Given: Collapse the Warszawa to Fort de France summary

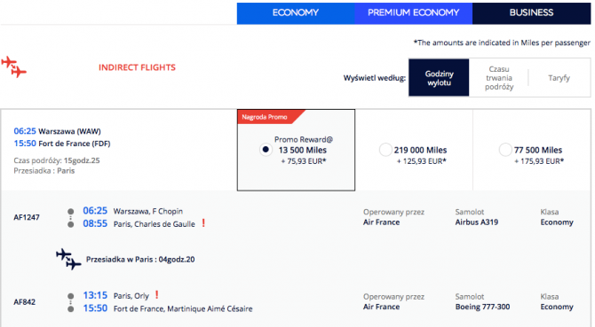Looking at the screenshot, I should (119, 151).
